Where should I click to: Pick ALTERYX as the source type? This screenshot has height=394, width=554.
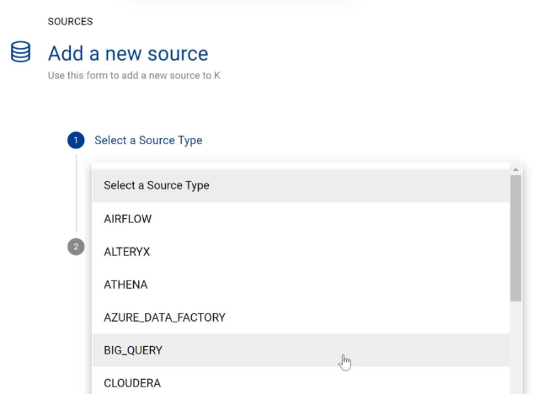coord(301,252)
